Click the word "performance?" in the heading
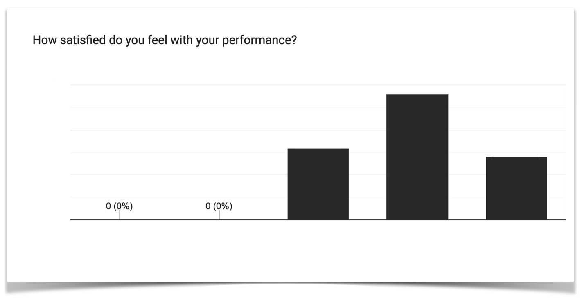The height and width of the screenshot is (300, 582). pyautogui.click(x=259, y=41)
